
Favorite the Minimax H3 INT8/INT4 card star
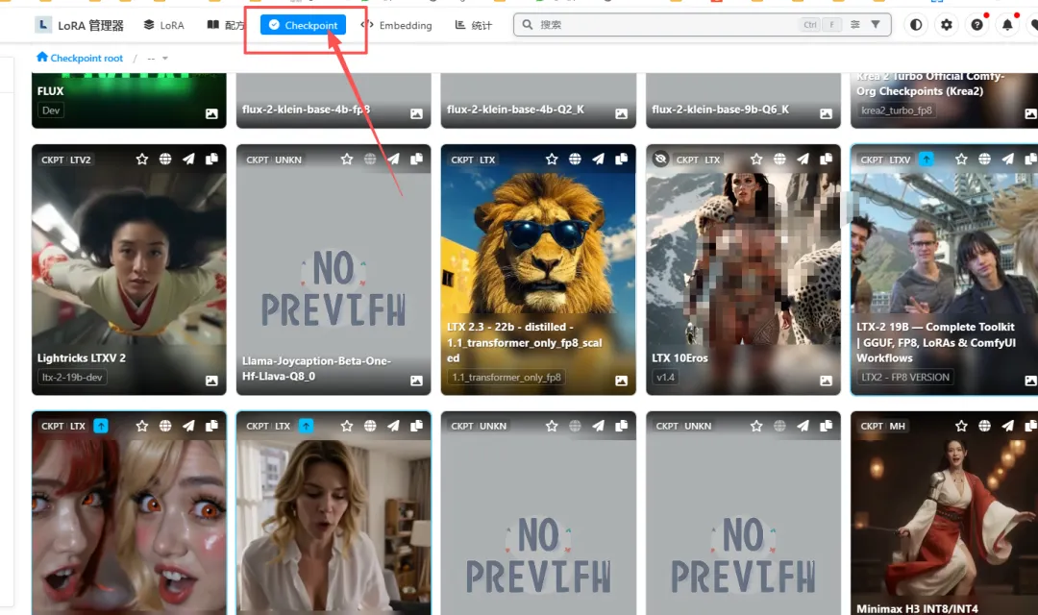961,426
